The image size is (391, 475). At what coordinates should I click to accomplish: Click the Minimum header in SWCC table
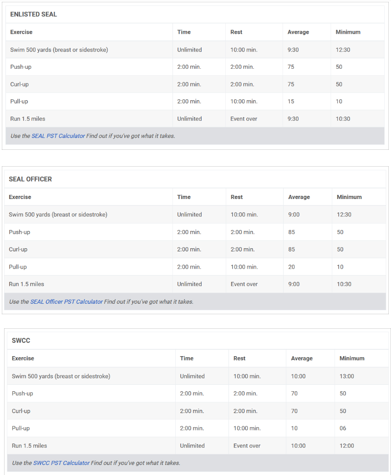[x=352, y=358]
